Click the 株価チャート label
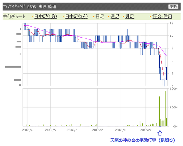 pyautogui.click(x=14, y=16)
